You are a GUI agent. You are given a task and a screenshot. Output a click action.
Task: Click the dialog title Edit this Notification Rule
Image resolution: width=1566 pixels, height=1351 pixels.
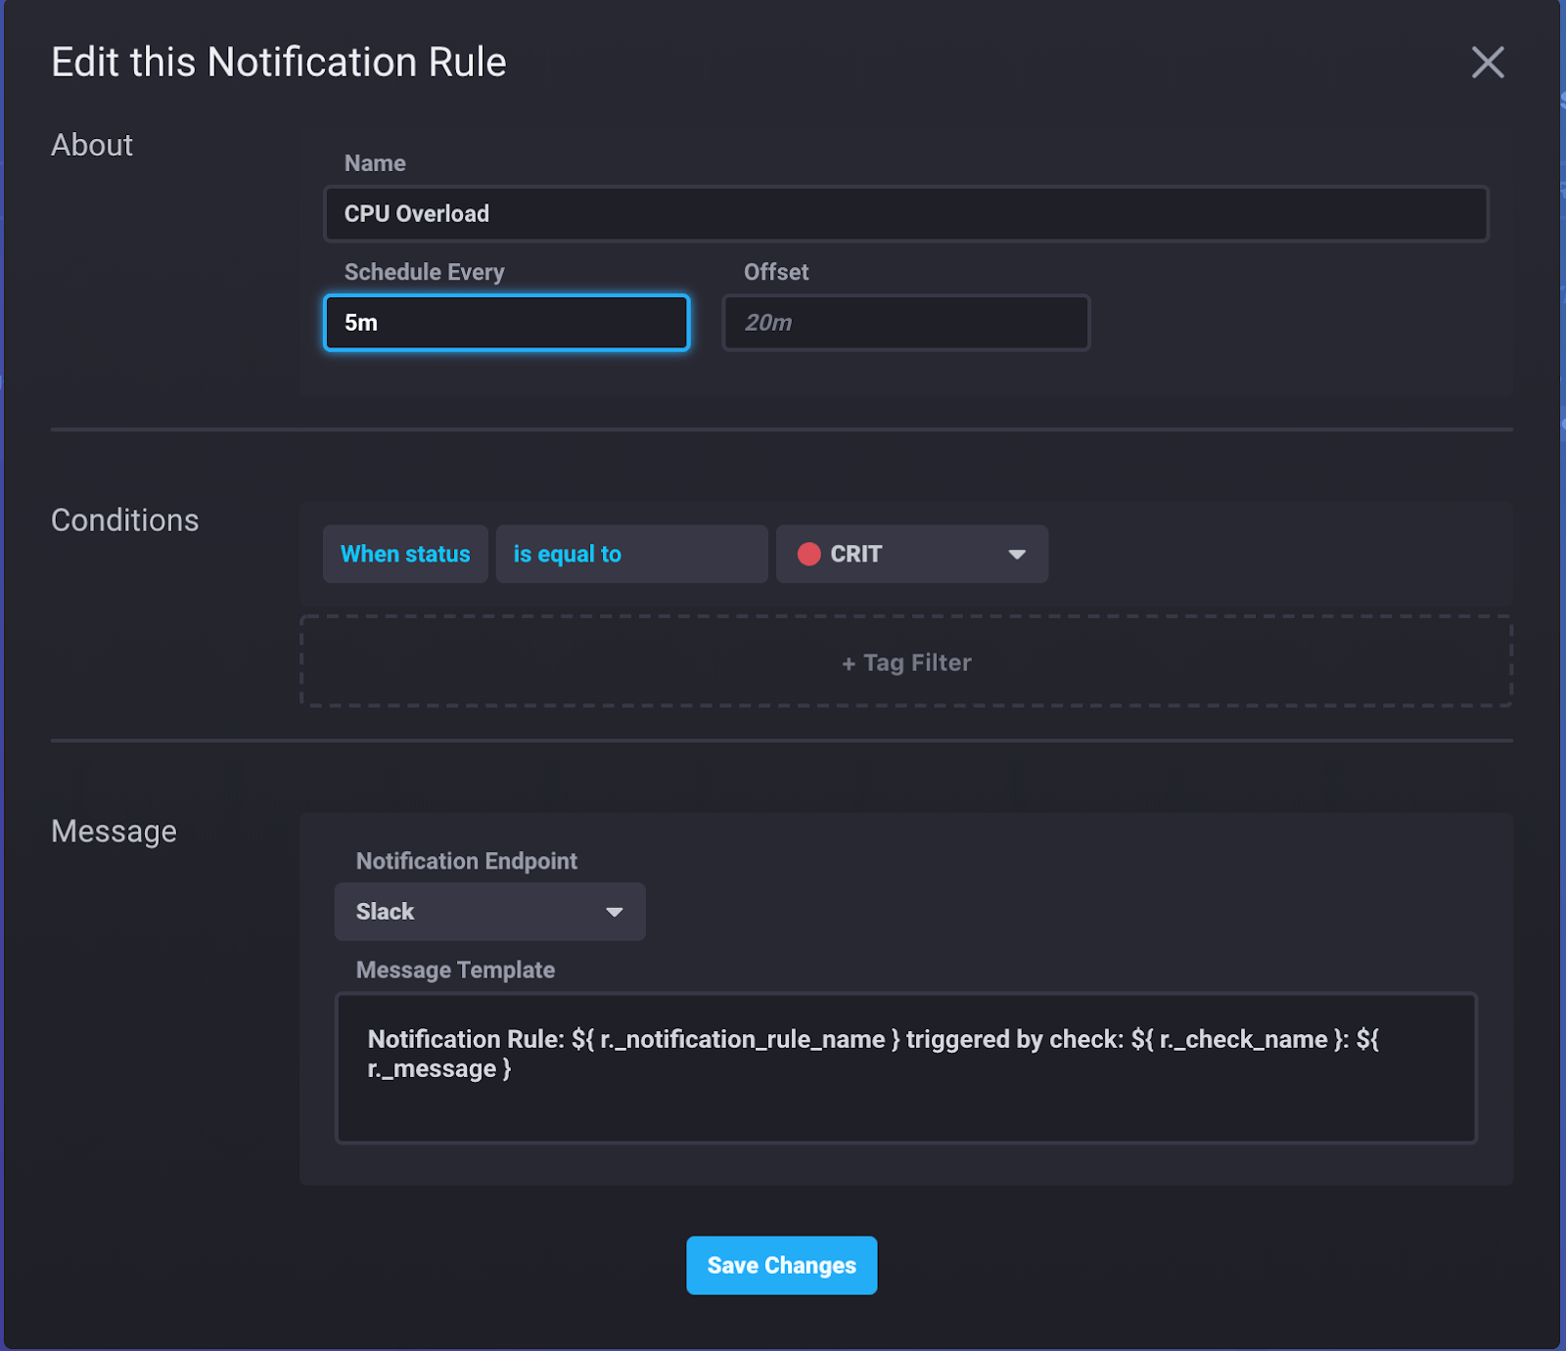pos(279,62)
